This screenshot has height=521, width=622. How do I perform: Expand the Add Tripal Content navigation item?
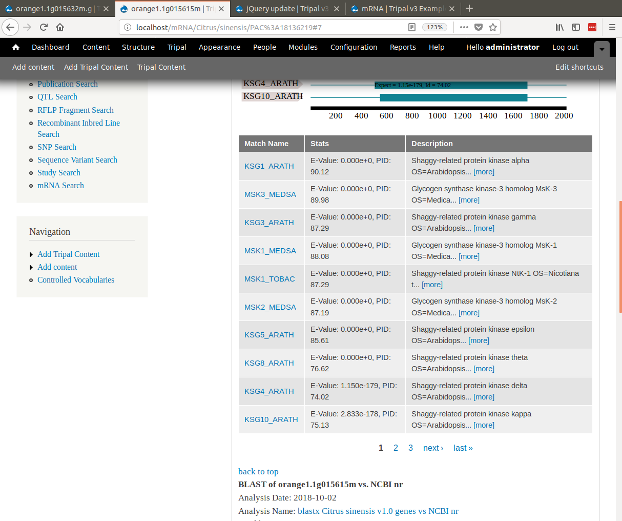(68, 254)
